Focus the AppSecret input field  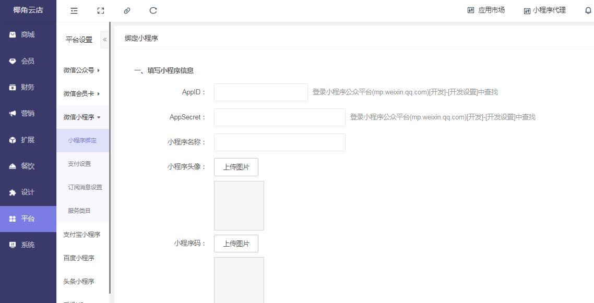[x=279, y=117]
